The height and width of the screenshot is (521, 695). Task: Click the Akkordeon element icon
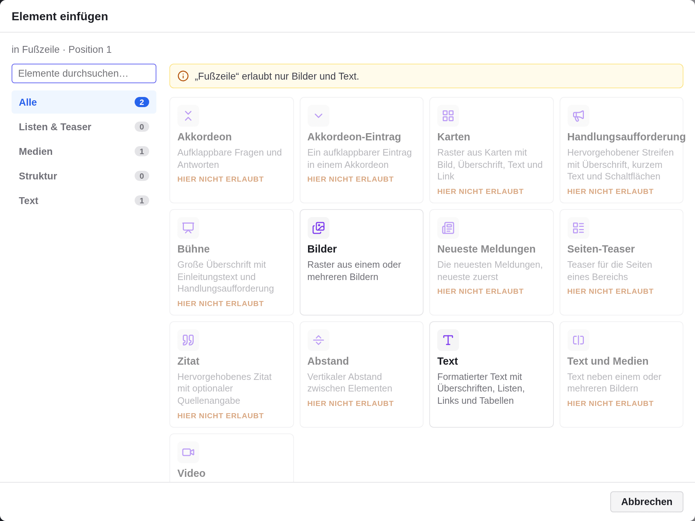pyautogui.click(x=188, y=116)
